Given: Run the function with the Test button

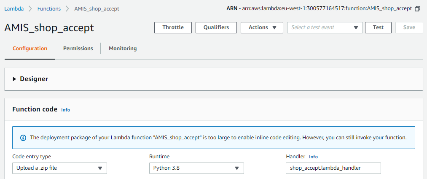Looking at the screenshot, I should tap(378, 27).
